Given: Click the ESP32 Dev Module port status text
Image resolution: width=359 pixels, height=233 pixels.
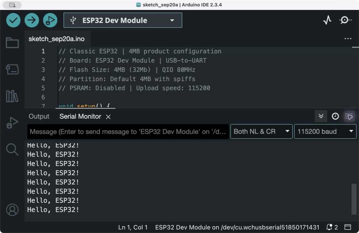Looking at the screenshot, I should [237, 227].
